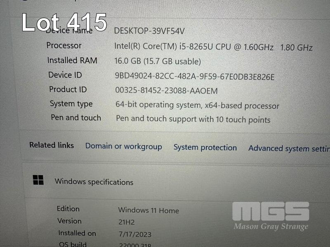
Task: Select the Device ID value string
Action: tap(194, 77)
